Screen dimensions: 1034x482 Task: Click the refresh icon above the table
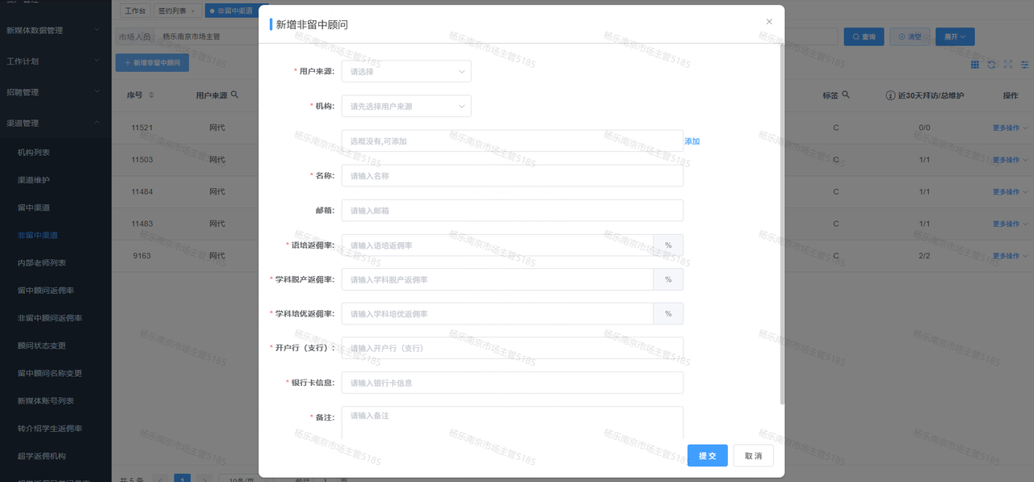[x=991, y=65]
